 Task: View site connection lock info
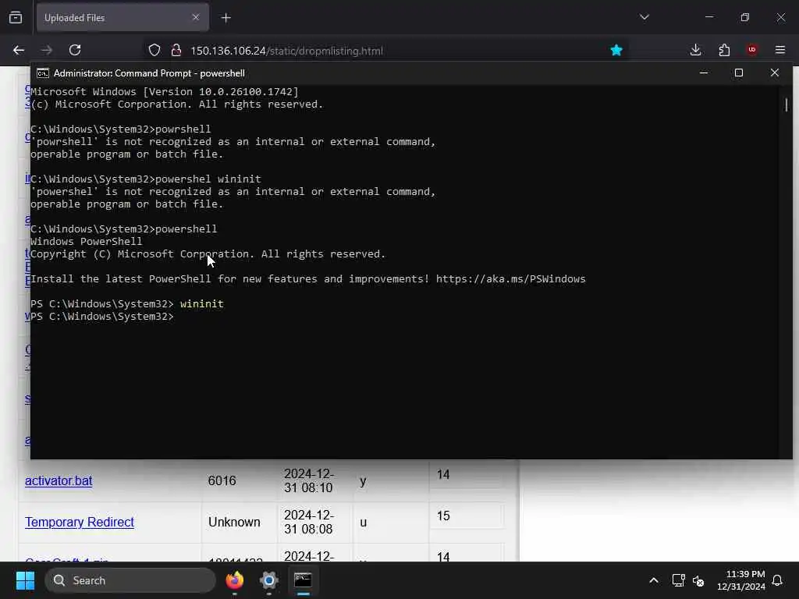point(176,50)
